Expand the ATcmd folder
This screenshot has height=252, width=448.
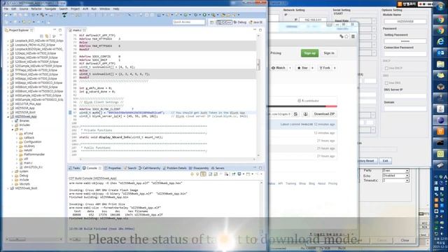(17, 134)
